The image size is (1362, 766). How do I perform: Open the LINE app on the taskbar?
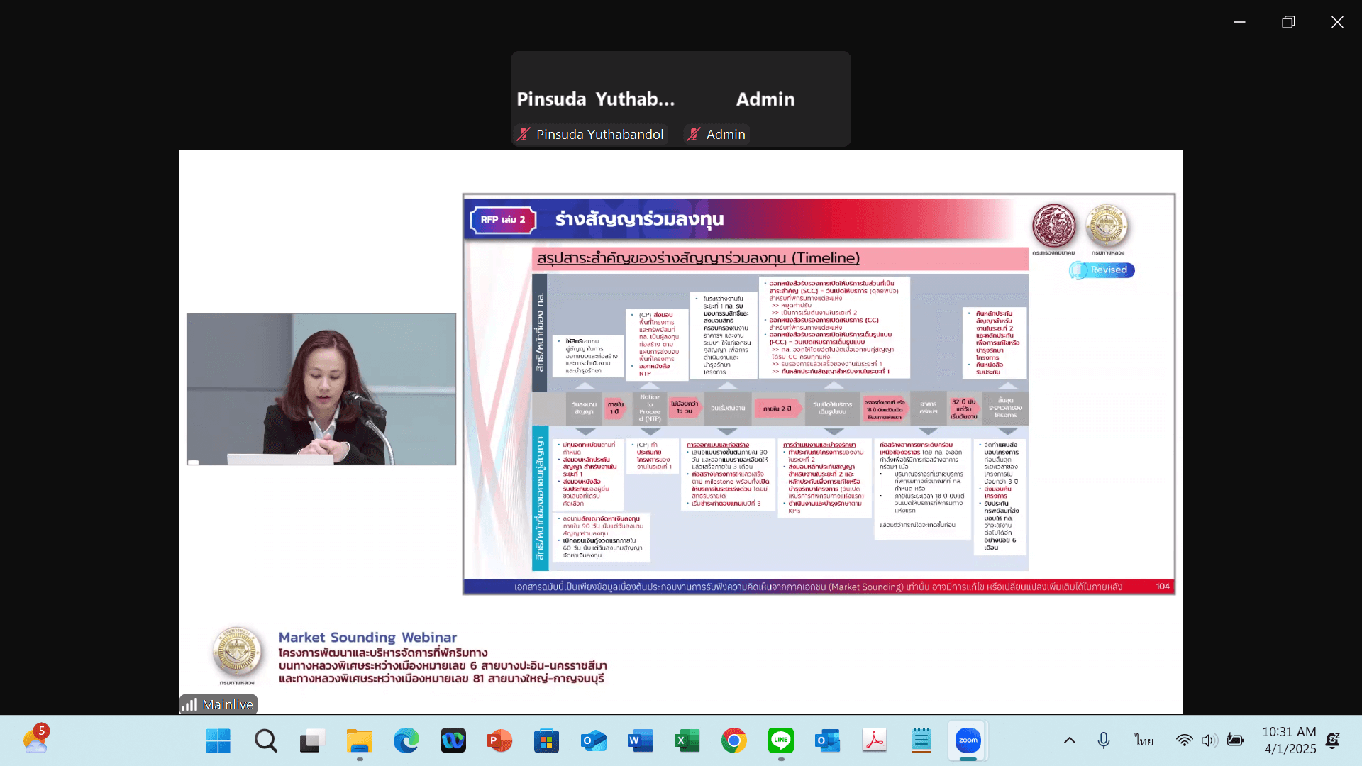pos(781,741)
